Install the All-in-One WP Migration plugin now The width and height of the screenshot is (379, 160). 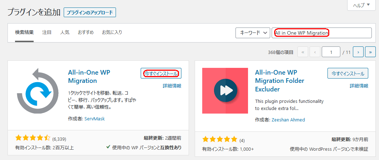[x=161, y=74]
